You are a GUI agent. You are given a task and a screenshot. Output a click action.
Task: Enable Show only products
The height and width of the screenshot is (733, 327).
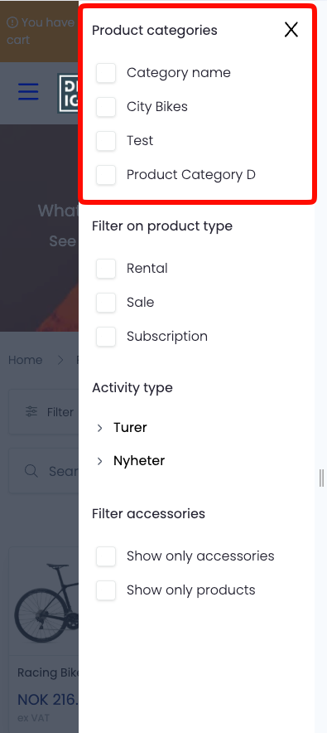(106, 590)
